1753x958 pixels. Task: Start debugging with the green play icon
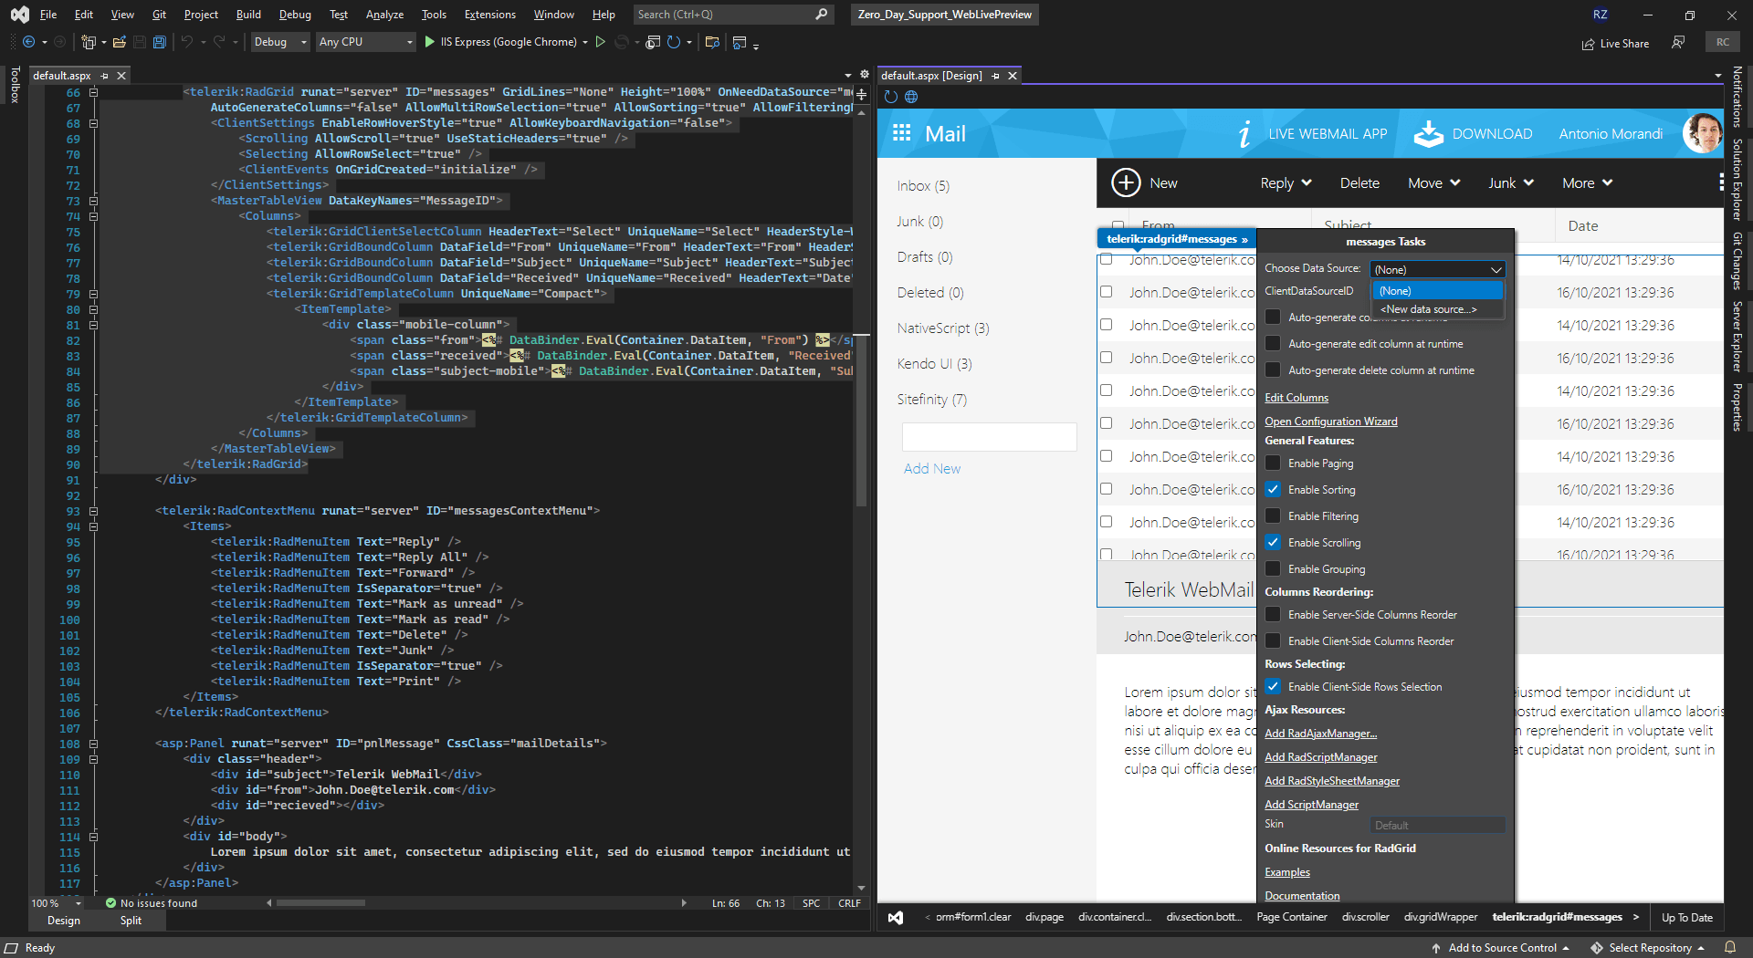tap(430, 42)
